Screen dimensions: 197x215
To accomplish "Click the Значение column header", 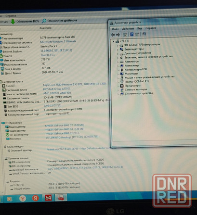I will point(45,28).
